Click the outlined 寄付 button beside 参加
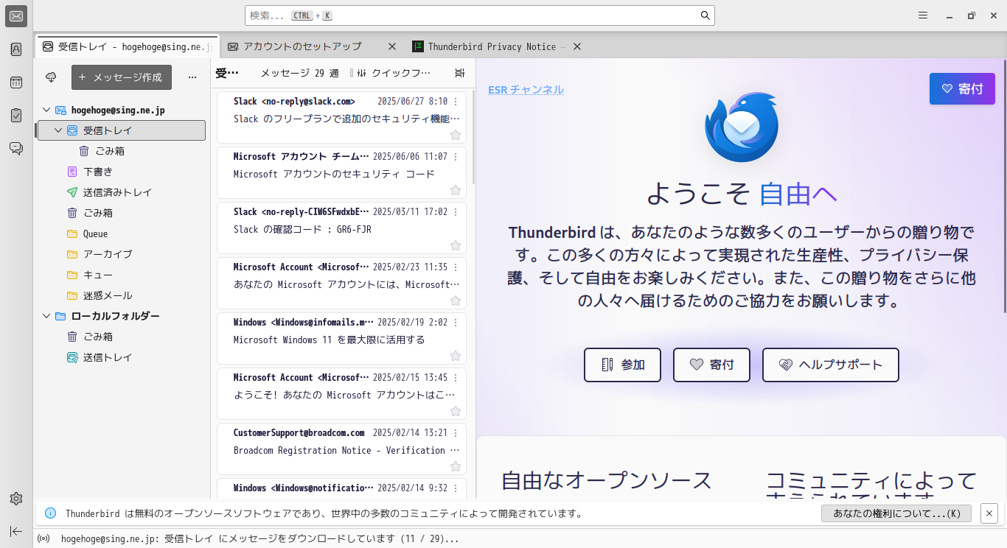 point(711,365)
